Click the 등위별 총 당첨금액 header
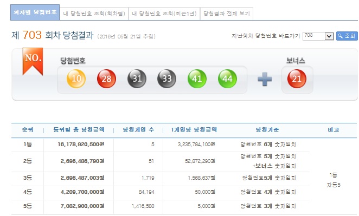 coord(79,130)
